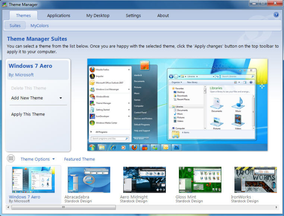Click the 'Gloss Mint' theme name label
The height and width of the screenshot is (216, 284).
click(x=186, y=197)
